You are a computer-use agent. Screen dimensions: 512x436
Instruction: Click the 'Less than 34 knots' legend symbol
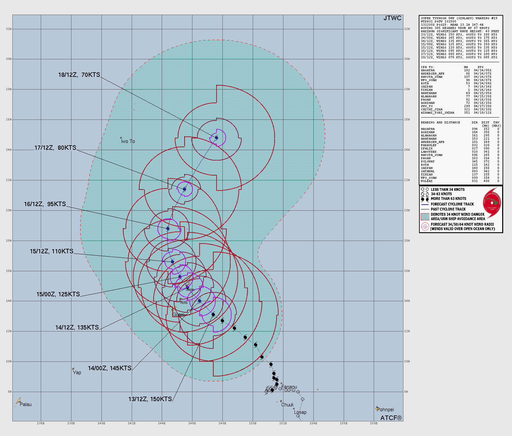[425, 189]
